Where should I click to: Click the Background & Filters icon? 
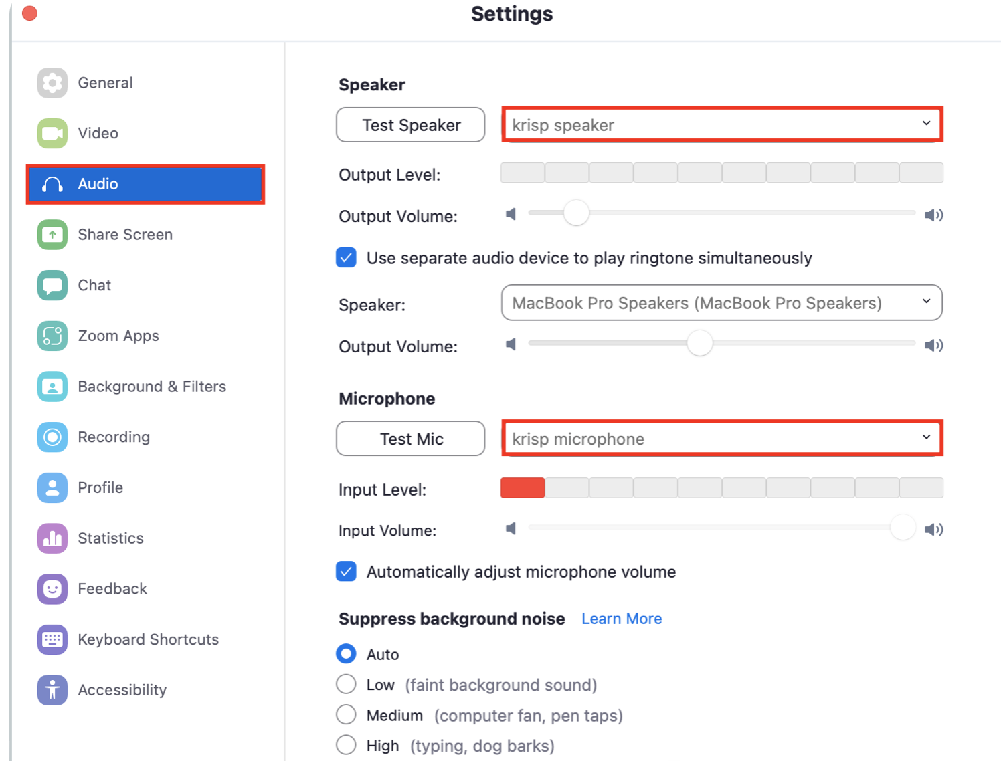[52, 387]
